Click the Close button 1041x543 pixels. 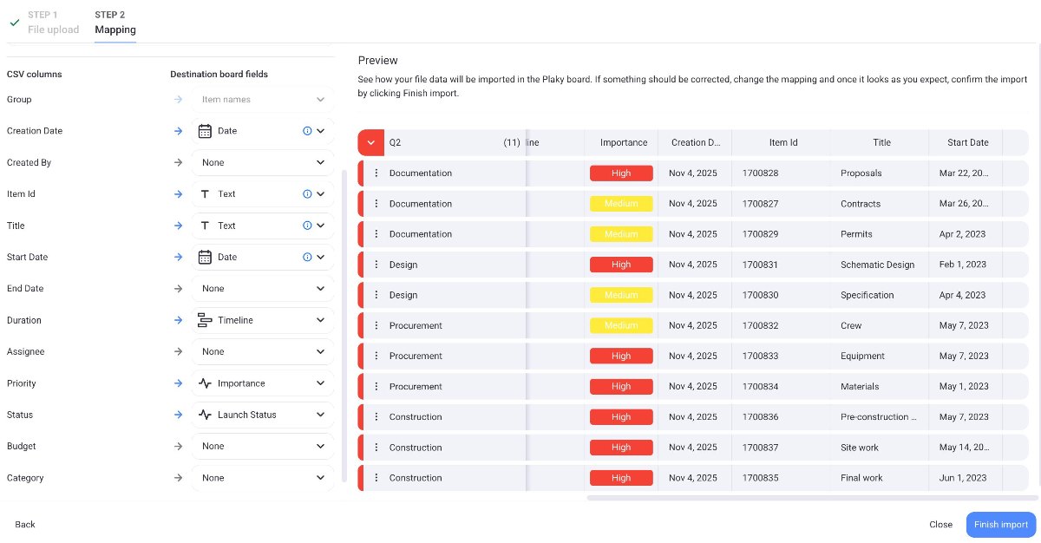tap(940, 525)
